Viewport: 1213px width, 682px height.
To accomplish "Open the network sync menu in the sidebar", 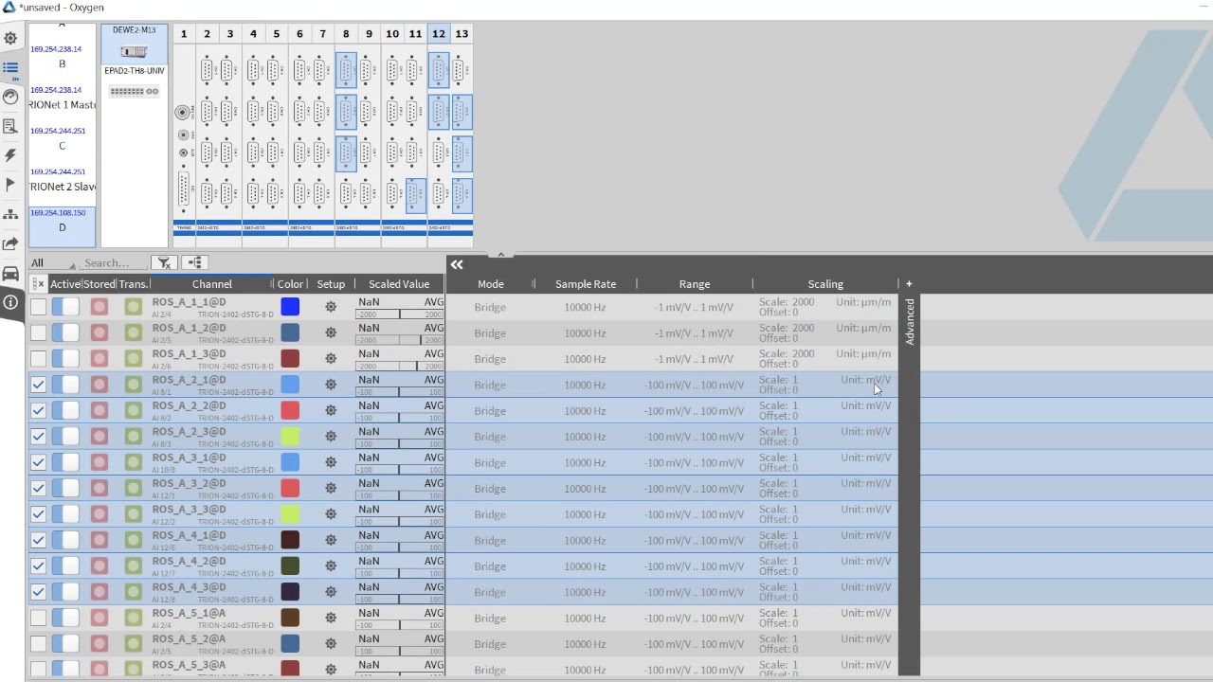I will [10, 214].
